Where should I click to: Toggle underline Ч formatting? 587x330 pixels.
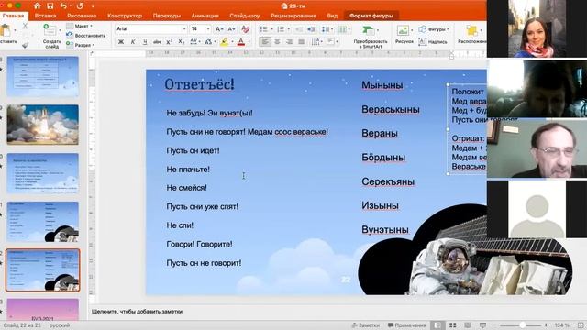click(x=145, y=42)
